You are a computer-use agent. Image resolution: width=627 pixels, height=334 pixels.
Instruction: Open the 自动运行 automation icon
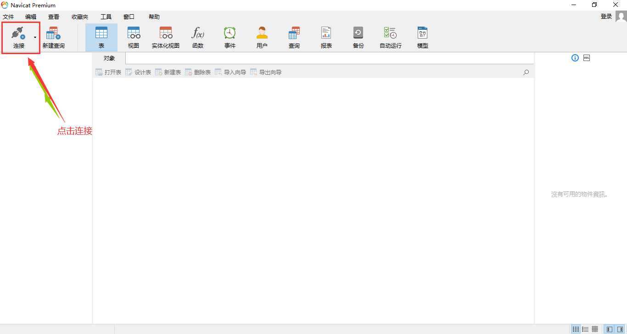[x=391, y=33]
